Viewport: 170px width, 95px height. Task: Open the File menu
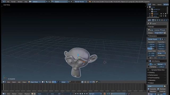8,2
